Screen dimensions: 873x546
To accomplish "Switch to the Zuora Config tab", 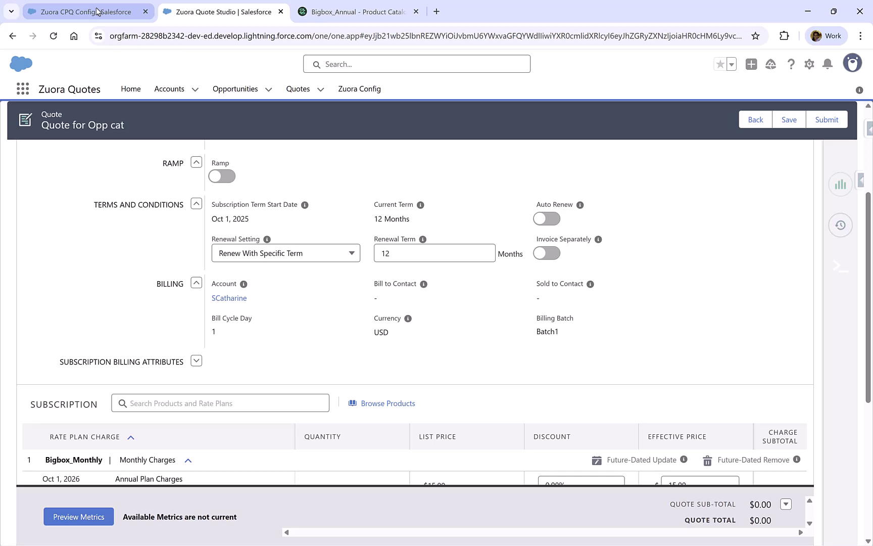I will [x=359, y=88].
